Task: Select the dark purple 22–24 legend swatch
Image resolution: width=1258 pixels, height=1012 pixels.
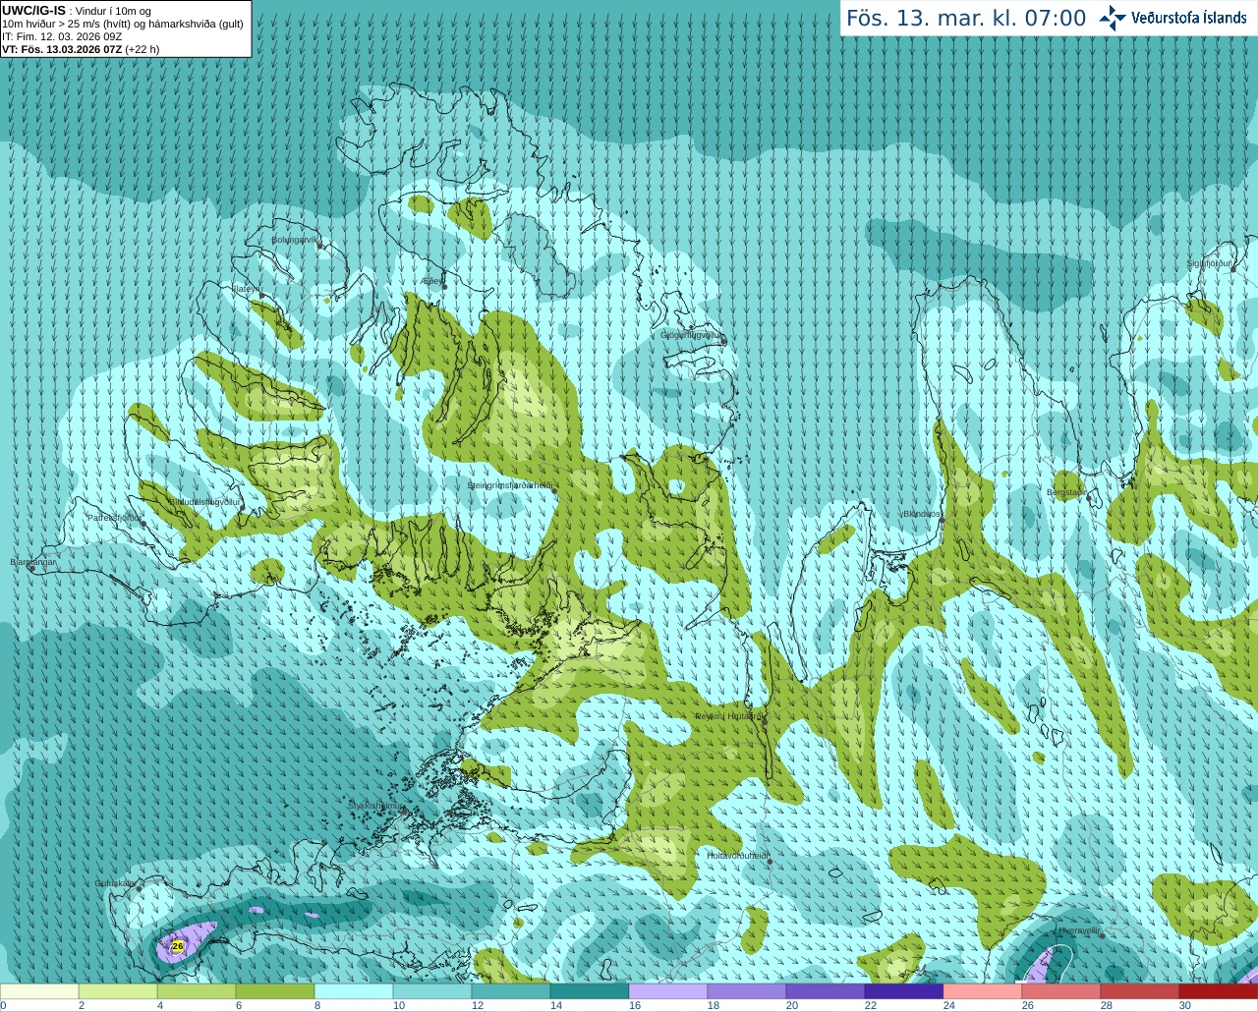Action: tap(904, 991)
